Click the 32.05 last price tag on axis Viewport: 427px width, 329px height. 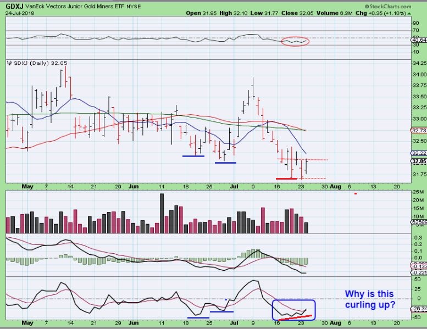click(x=419, y=161)
